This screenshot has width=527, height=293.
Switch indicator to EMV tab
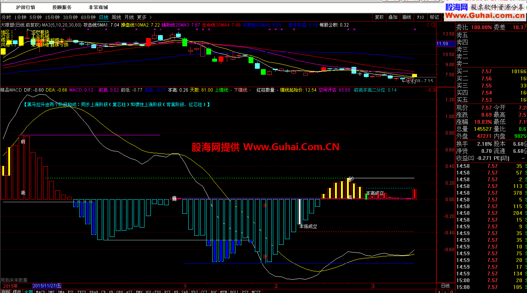(139, 291)
